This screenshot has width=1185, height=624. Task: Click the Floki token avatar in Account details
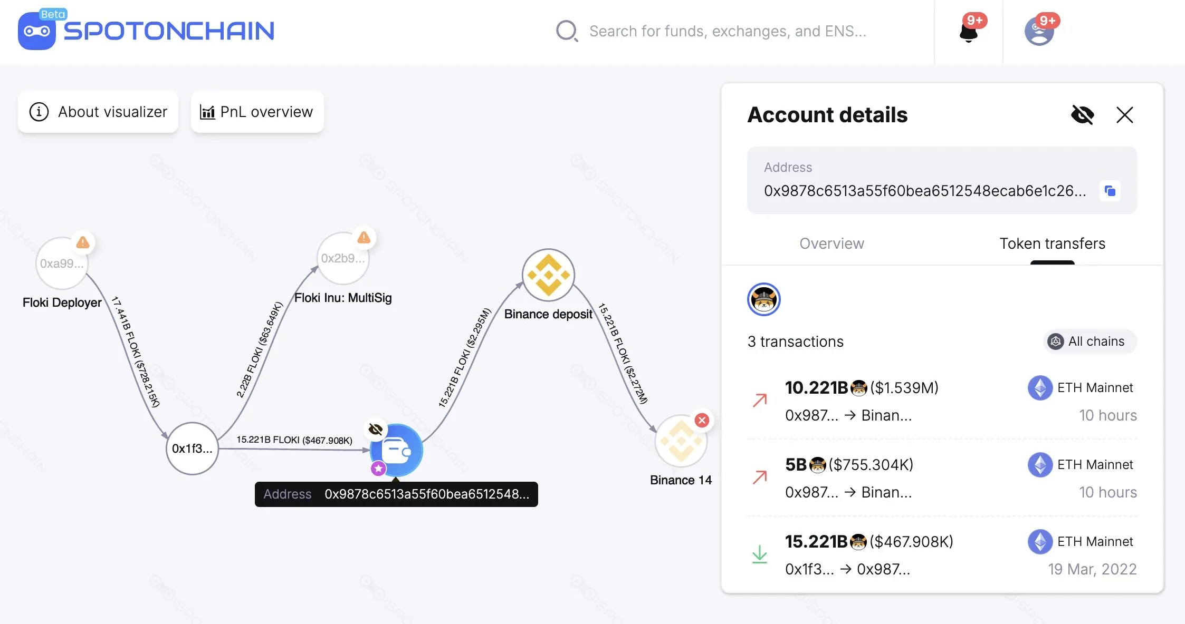[763, 299]
